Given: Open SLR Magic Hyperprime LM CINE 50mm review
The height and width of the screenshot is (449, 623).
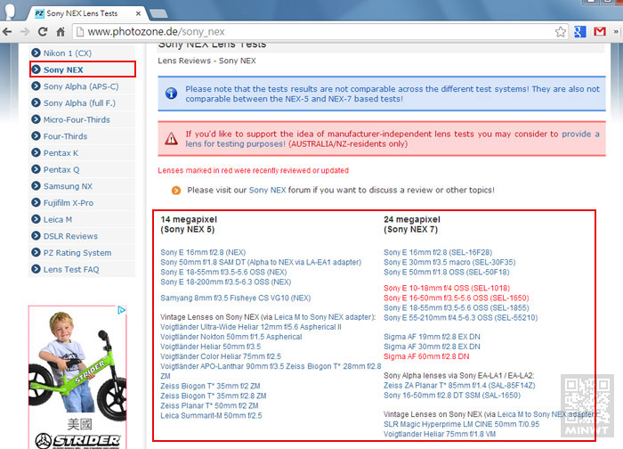Looking at the screenshot, I should 461,424.
